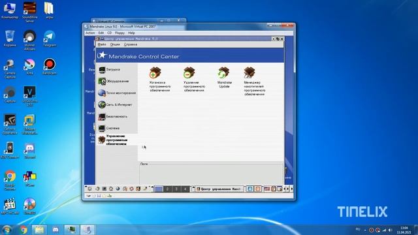Open the Компьютер desktop icon
The height and width of the screenshot is (235, 418).
pyautogui.click(x=10, y=10)
